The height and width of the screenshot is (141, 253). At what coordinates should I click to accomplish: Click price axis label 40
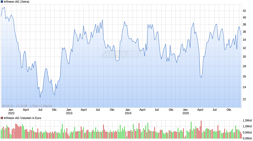coord(244,17)
